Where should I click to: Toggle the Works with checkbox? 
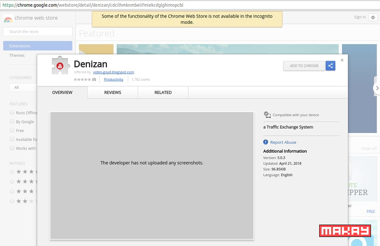[x=11, y=148]
